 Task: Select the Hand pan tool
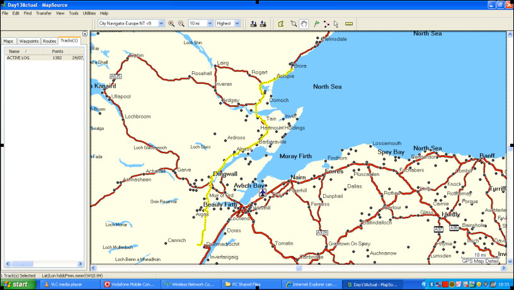[x=304, y=23]
